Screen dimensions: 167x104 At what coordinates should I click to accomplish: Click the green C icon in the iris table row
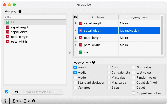pos(81,52)
